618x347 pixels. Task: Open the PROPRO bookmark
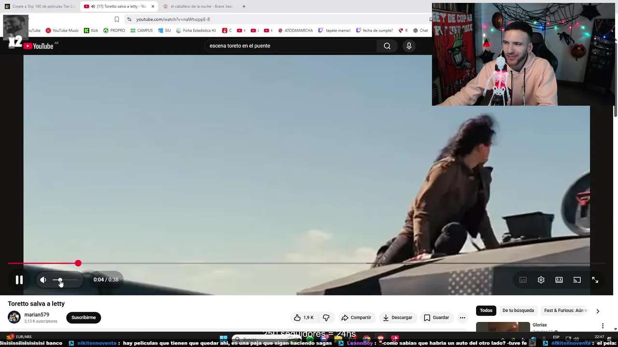pyautogui.click(x=114, y=30)
